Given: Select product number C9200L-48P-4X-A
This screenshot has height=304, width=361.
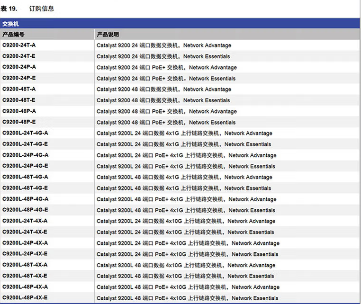Looking at the screenshot, I should (x=25, y=287).
